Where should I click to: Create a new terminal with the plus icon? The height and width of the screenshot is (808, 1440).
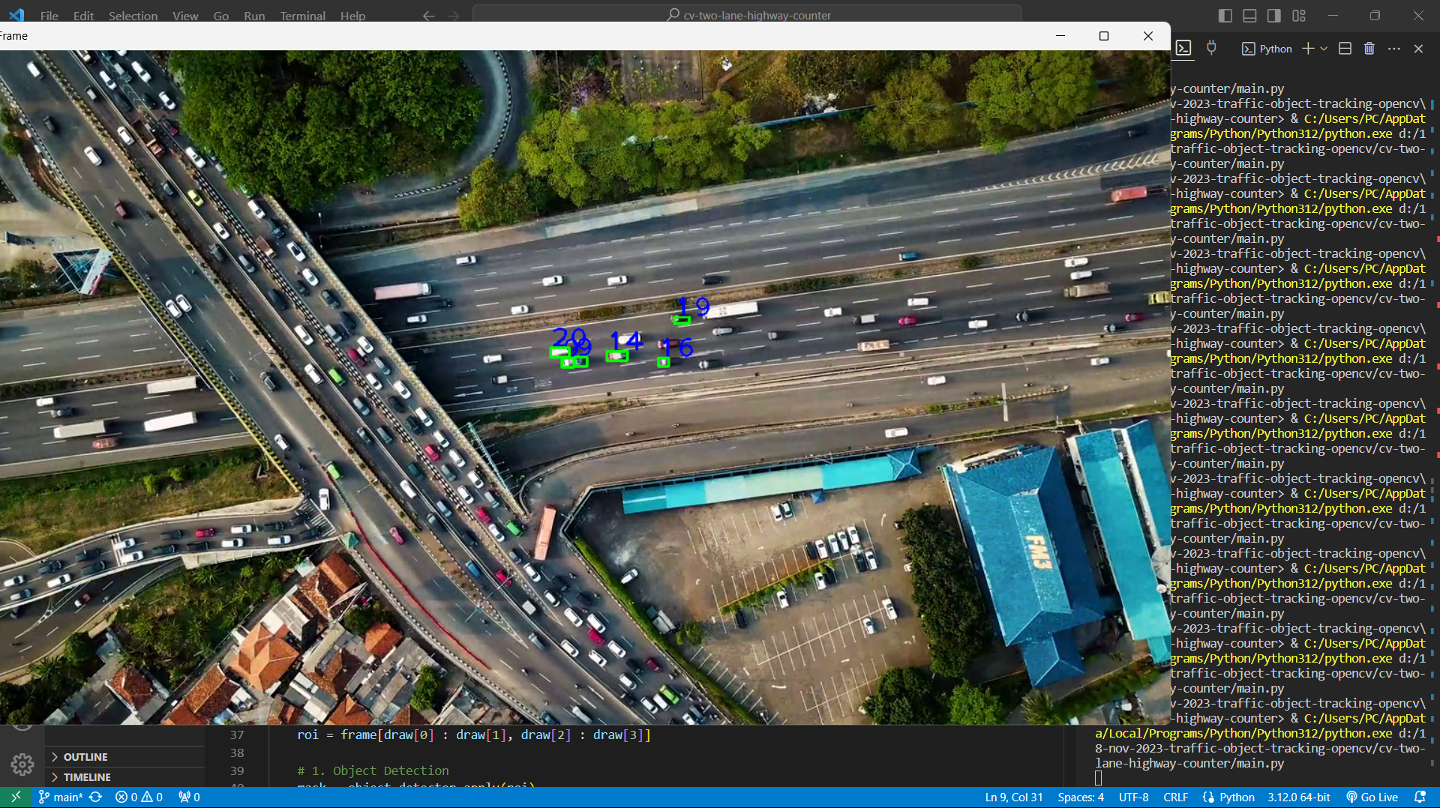[x=1307, y=49]
